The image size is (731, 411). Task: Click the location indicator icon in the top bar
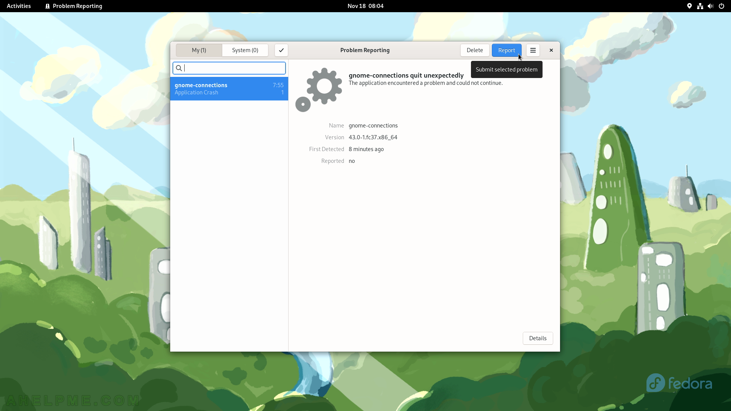(x=689, y=6)
